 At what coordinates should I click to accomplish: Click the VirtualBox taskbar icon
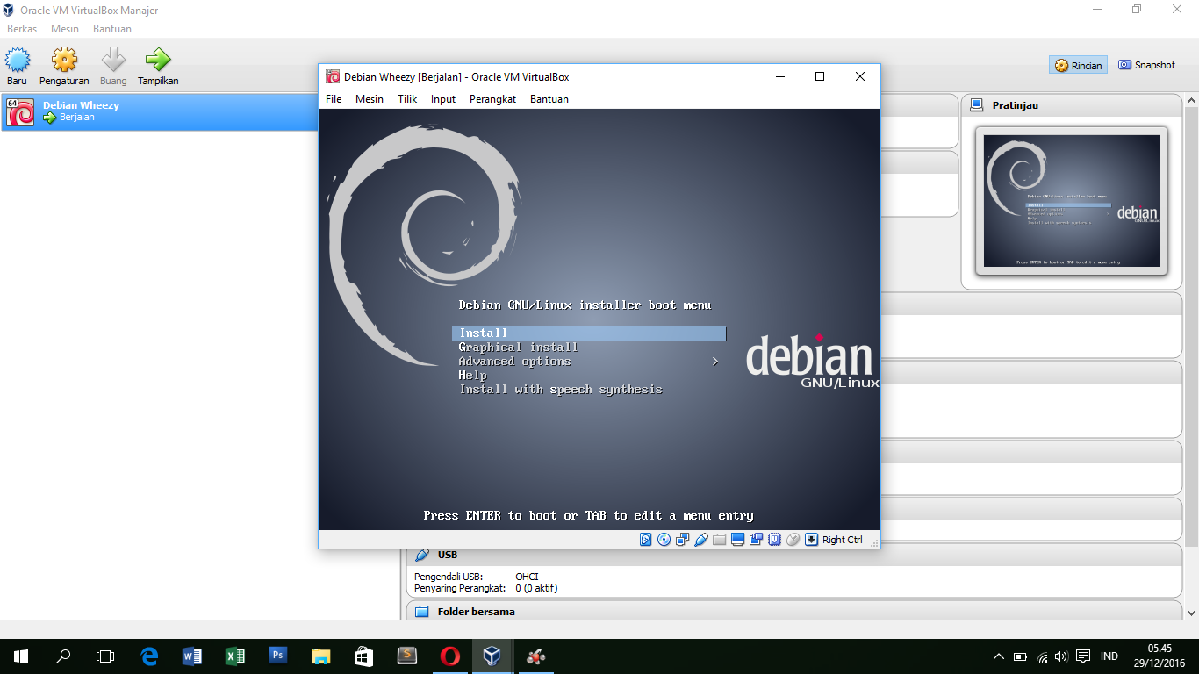(493, 656)
